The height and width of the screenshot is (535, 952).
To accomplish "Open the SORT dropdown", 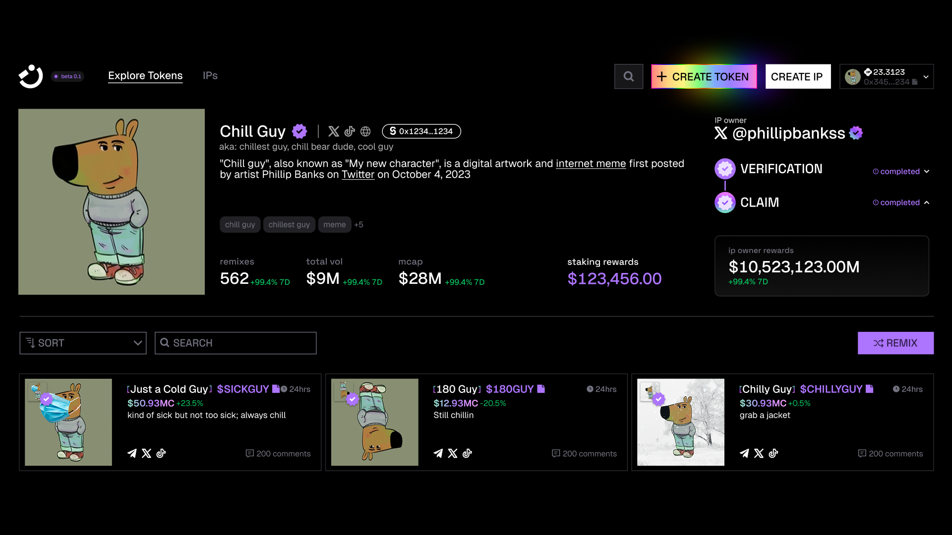I will pyautogui.click(x=83, y=343).
